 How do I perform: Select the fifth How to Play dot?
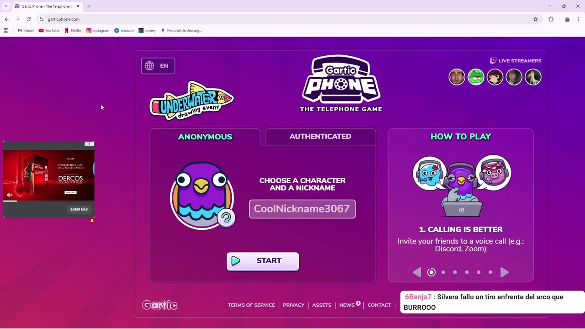pyautogui.click(x=479, y=272)
